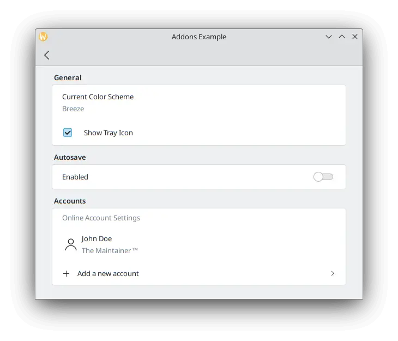Screen dimensions: 398x341
Task: Click the Show Tray Icon label
Action: (108, 133)
